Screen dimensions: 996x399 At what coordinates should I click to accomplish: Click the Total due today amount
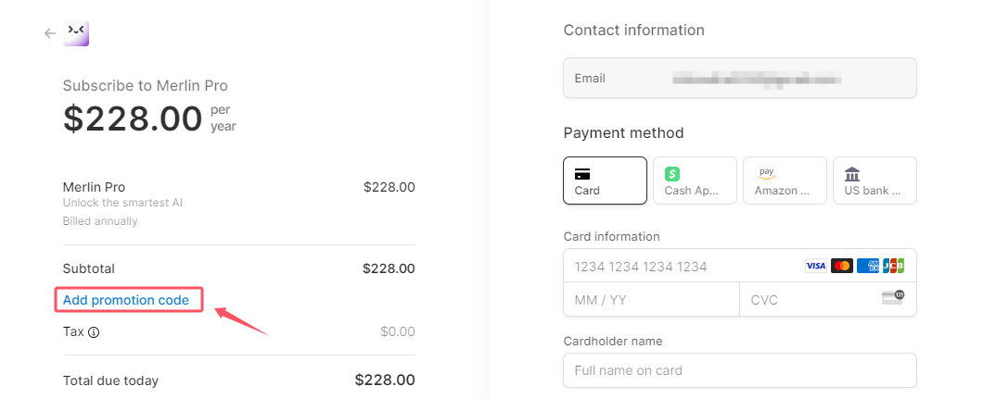click(x=385, y=380)
